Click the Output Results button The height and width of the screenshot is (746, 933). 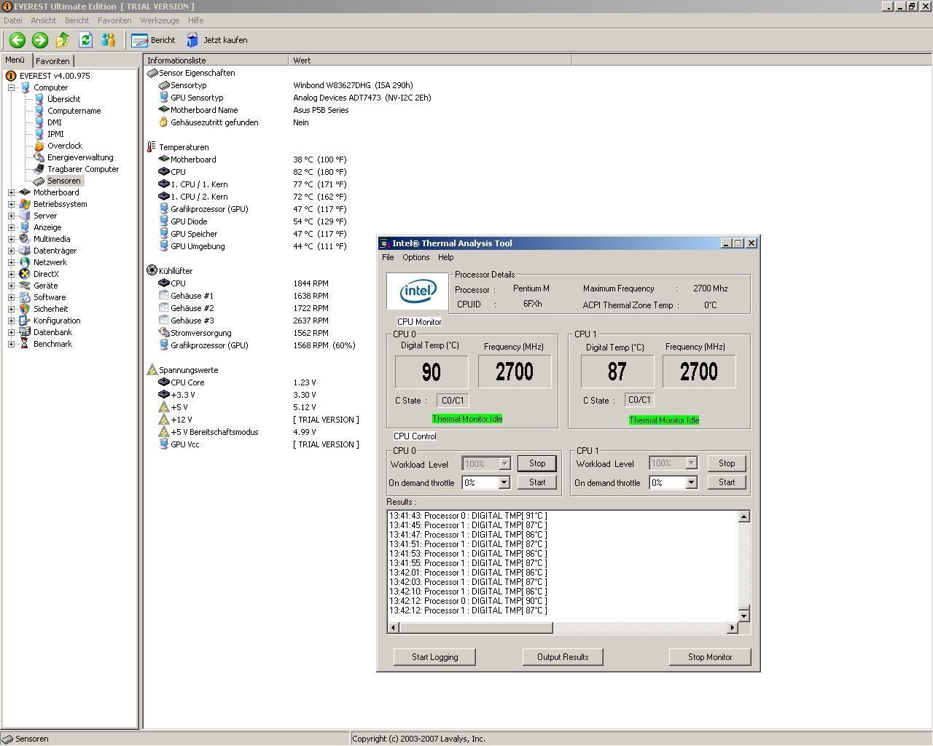pyautogui.click(x=563, y=657)
